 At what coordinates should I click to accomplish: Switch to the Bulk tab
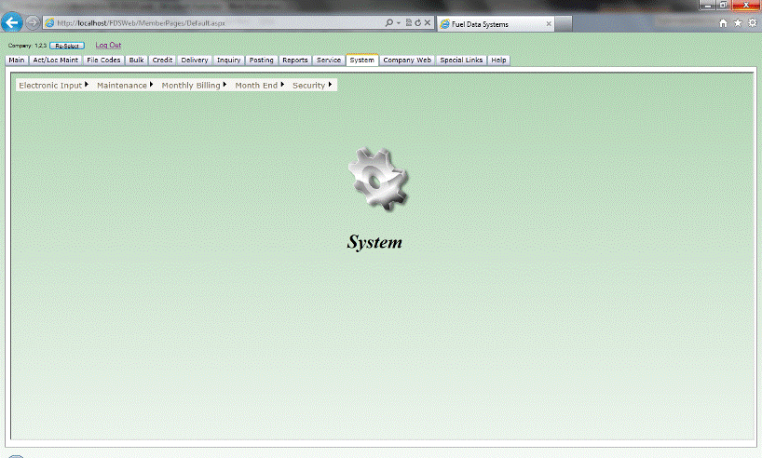(137, 61)
